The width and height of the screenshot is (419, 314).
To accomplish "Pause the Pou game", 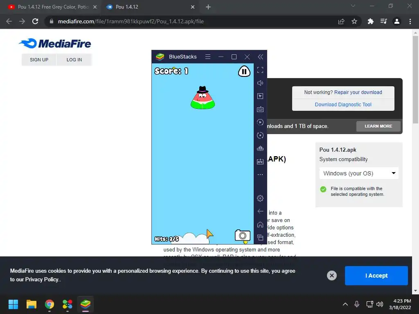I will pos(244,71).
